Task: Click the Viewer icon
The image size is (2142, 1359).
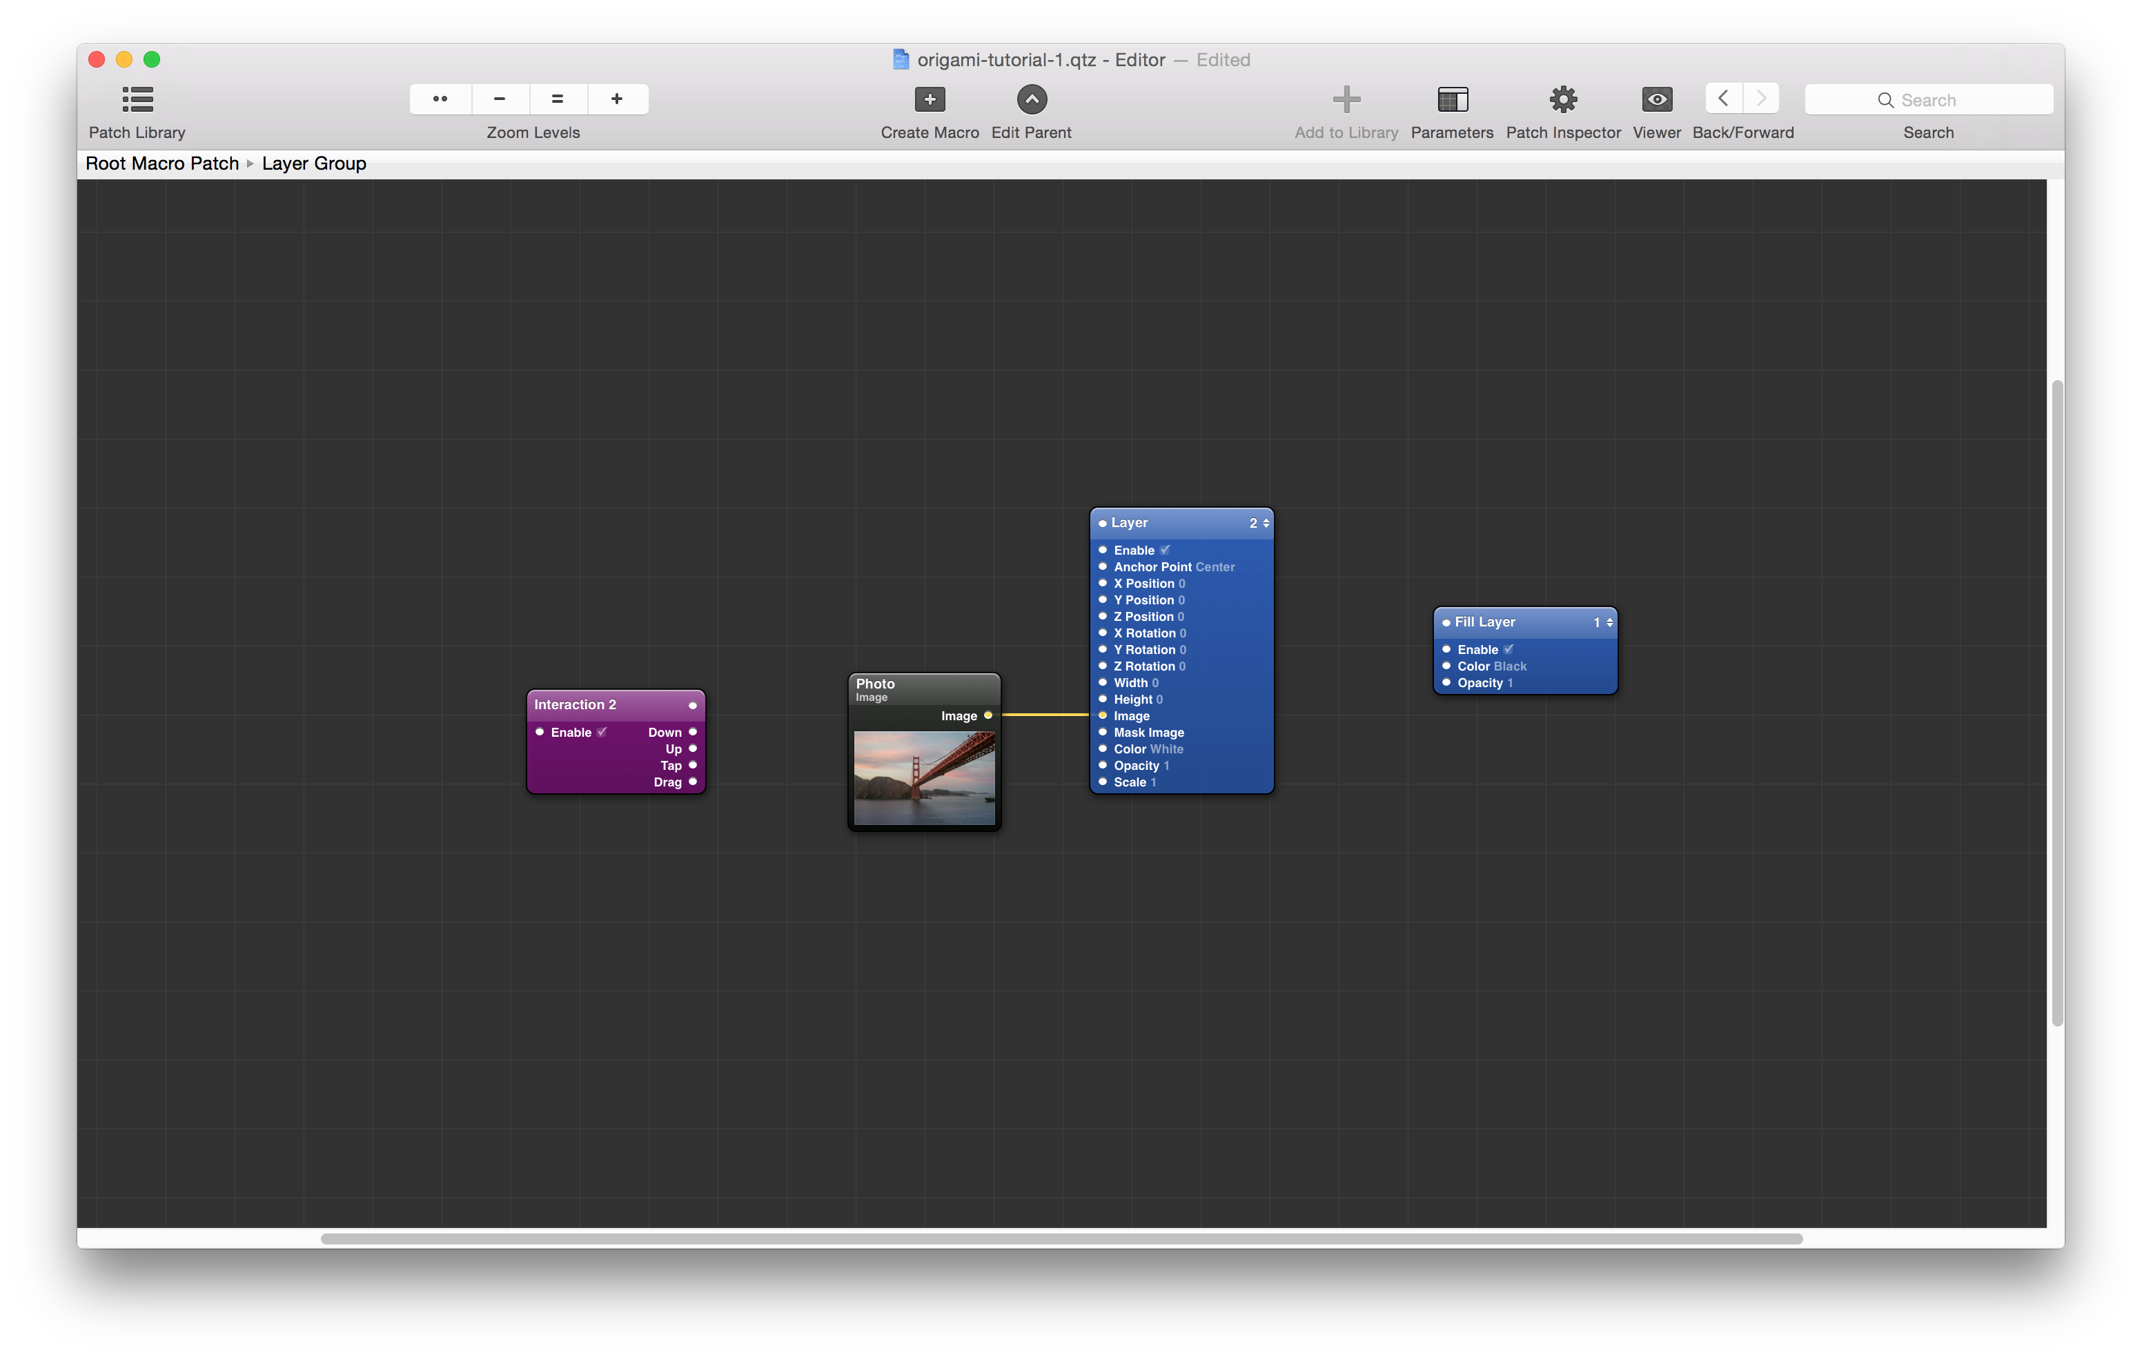Action: (1656, 98)
